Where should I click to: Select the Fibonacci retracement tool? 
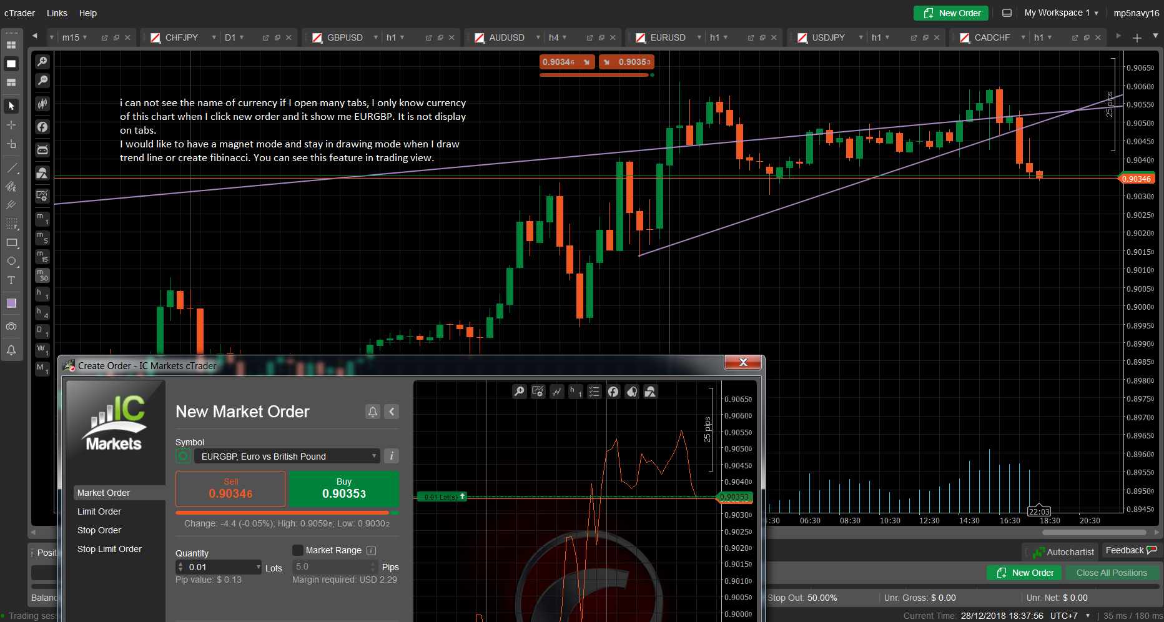[11, 224]
